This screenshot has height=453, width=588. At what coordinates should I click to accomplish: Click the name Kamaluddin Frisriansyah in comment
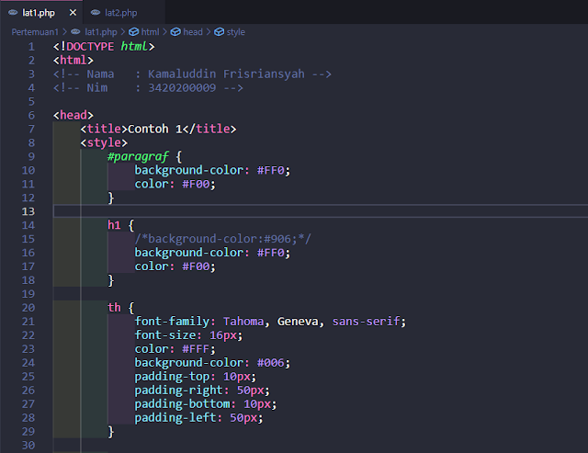[x=226, y=74]
